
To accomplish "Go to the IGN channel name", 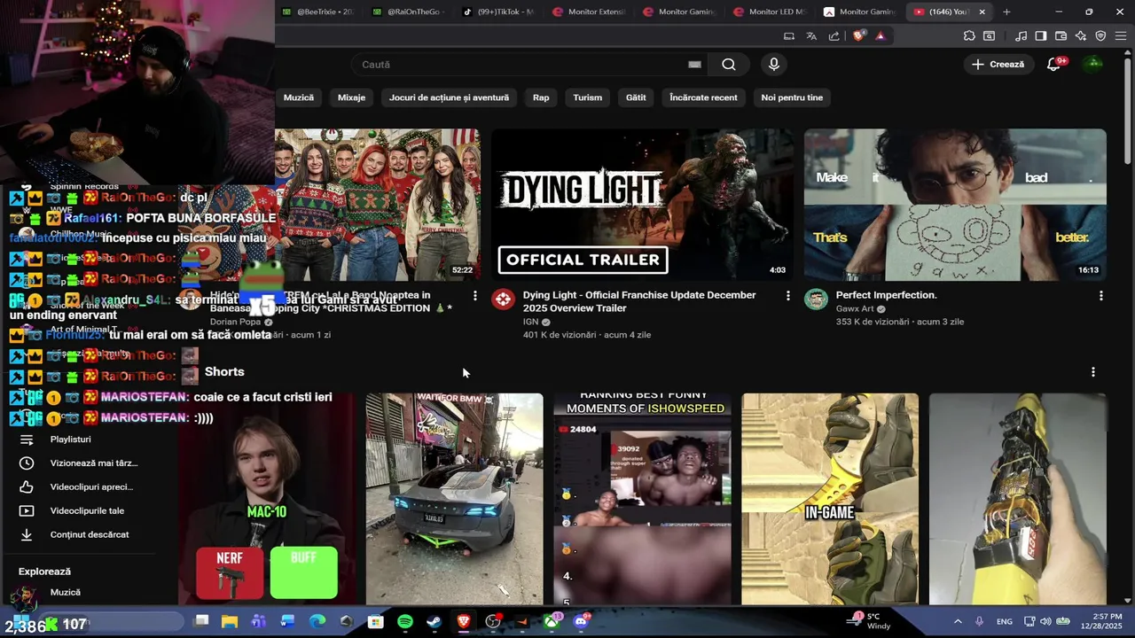I will (x=530, y=322).
